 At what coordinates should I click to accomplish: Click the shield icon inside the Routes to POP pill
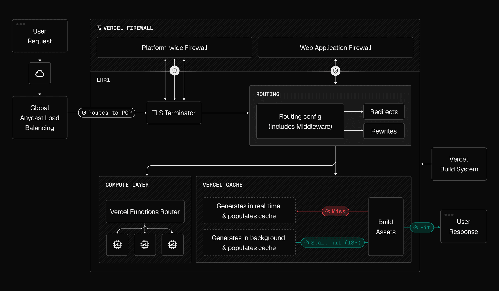[x=84, y=113]
